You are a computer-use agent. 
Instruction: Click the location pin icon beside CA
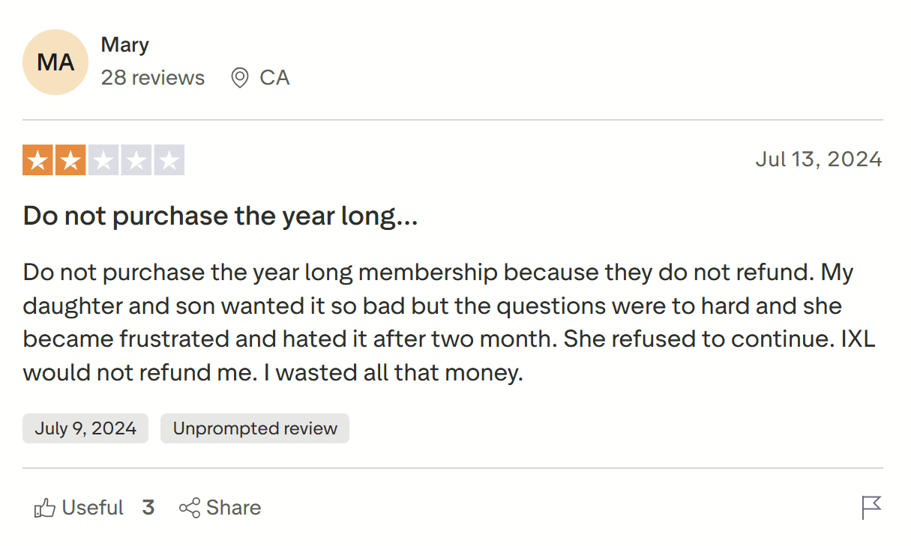tap(238, 77)
